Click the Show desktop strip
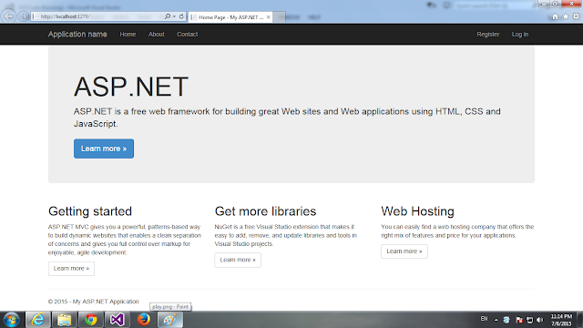The image size is (583, 328). 580,320
